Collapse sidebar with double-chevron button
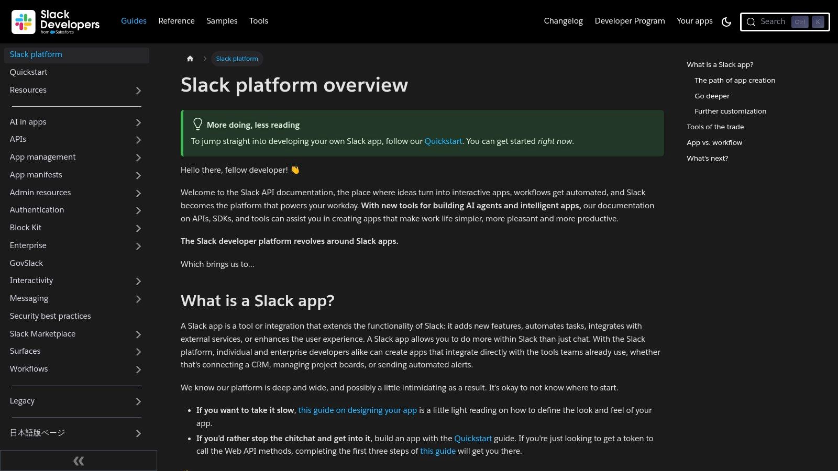Viewport: 838px width, 471px height. click(x=79, y=461)
